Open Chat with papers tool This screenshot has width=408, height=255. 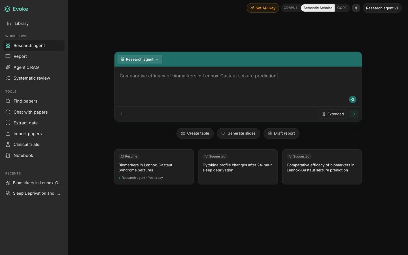(34, 112)
